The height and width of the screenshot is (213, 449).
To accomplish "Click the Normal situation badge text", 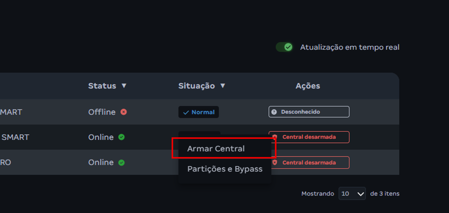I will [203, 112].
